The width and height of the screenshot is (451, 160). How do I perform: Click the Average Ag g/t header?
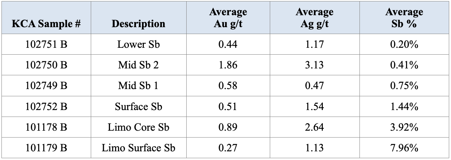point(314,18)
